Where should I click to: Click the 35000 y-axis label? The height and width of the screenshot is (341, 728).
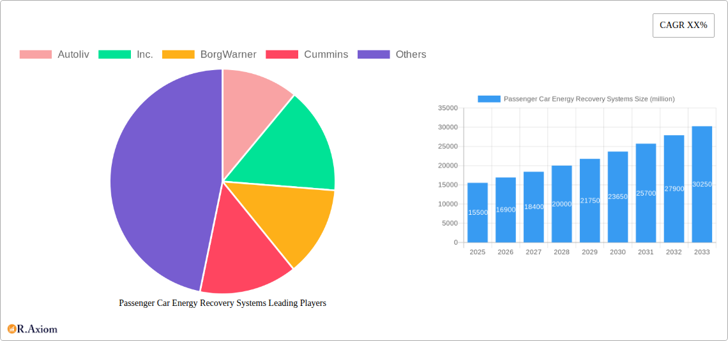coord(448,108)
